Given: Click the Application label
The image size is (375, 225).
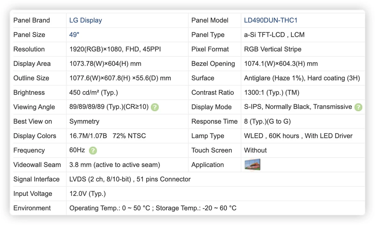Looking at the screenshot, I should point(208,165).
